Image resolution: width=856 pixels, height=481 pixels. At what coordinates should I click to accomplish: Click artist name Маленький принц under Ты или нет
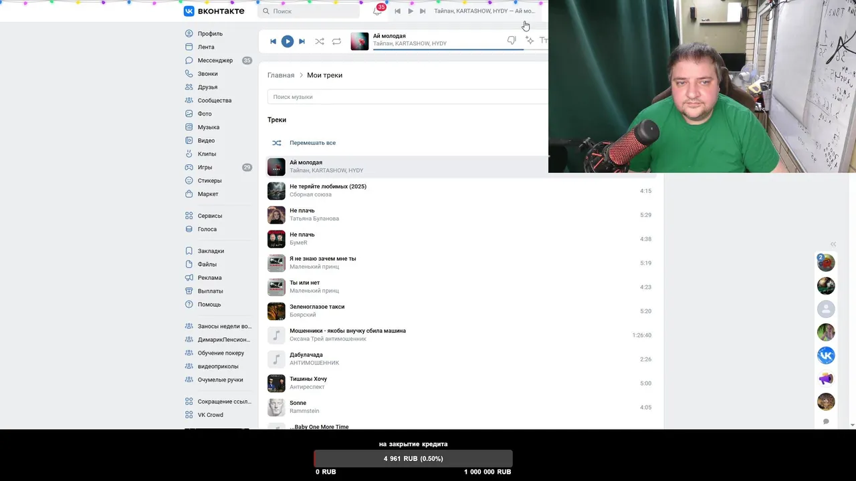(314, 291)
